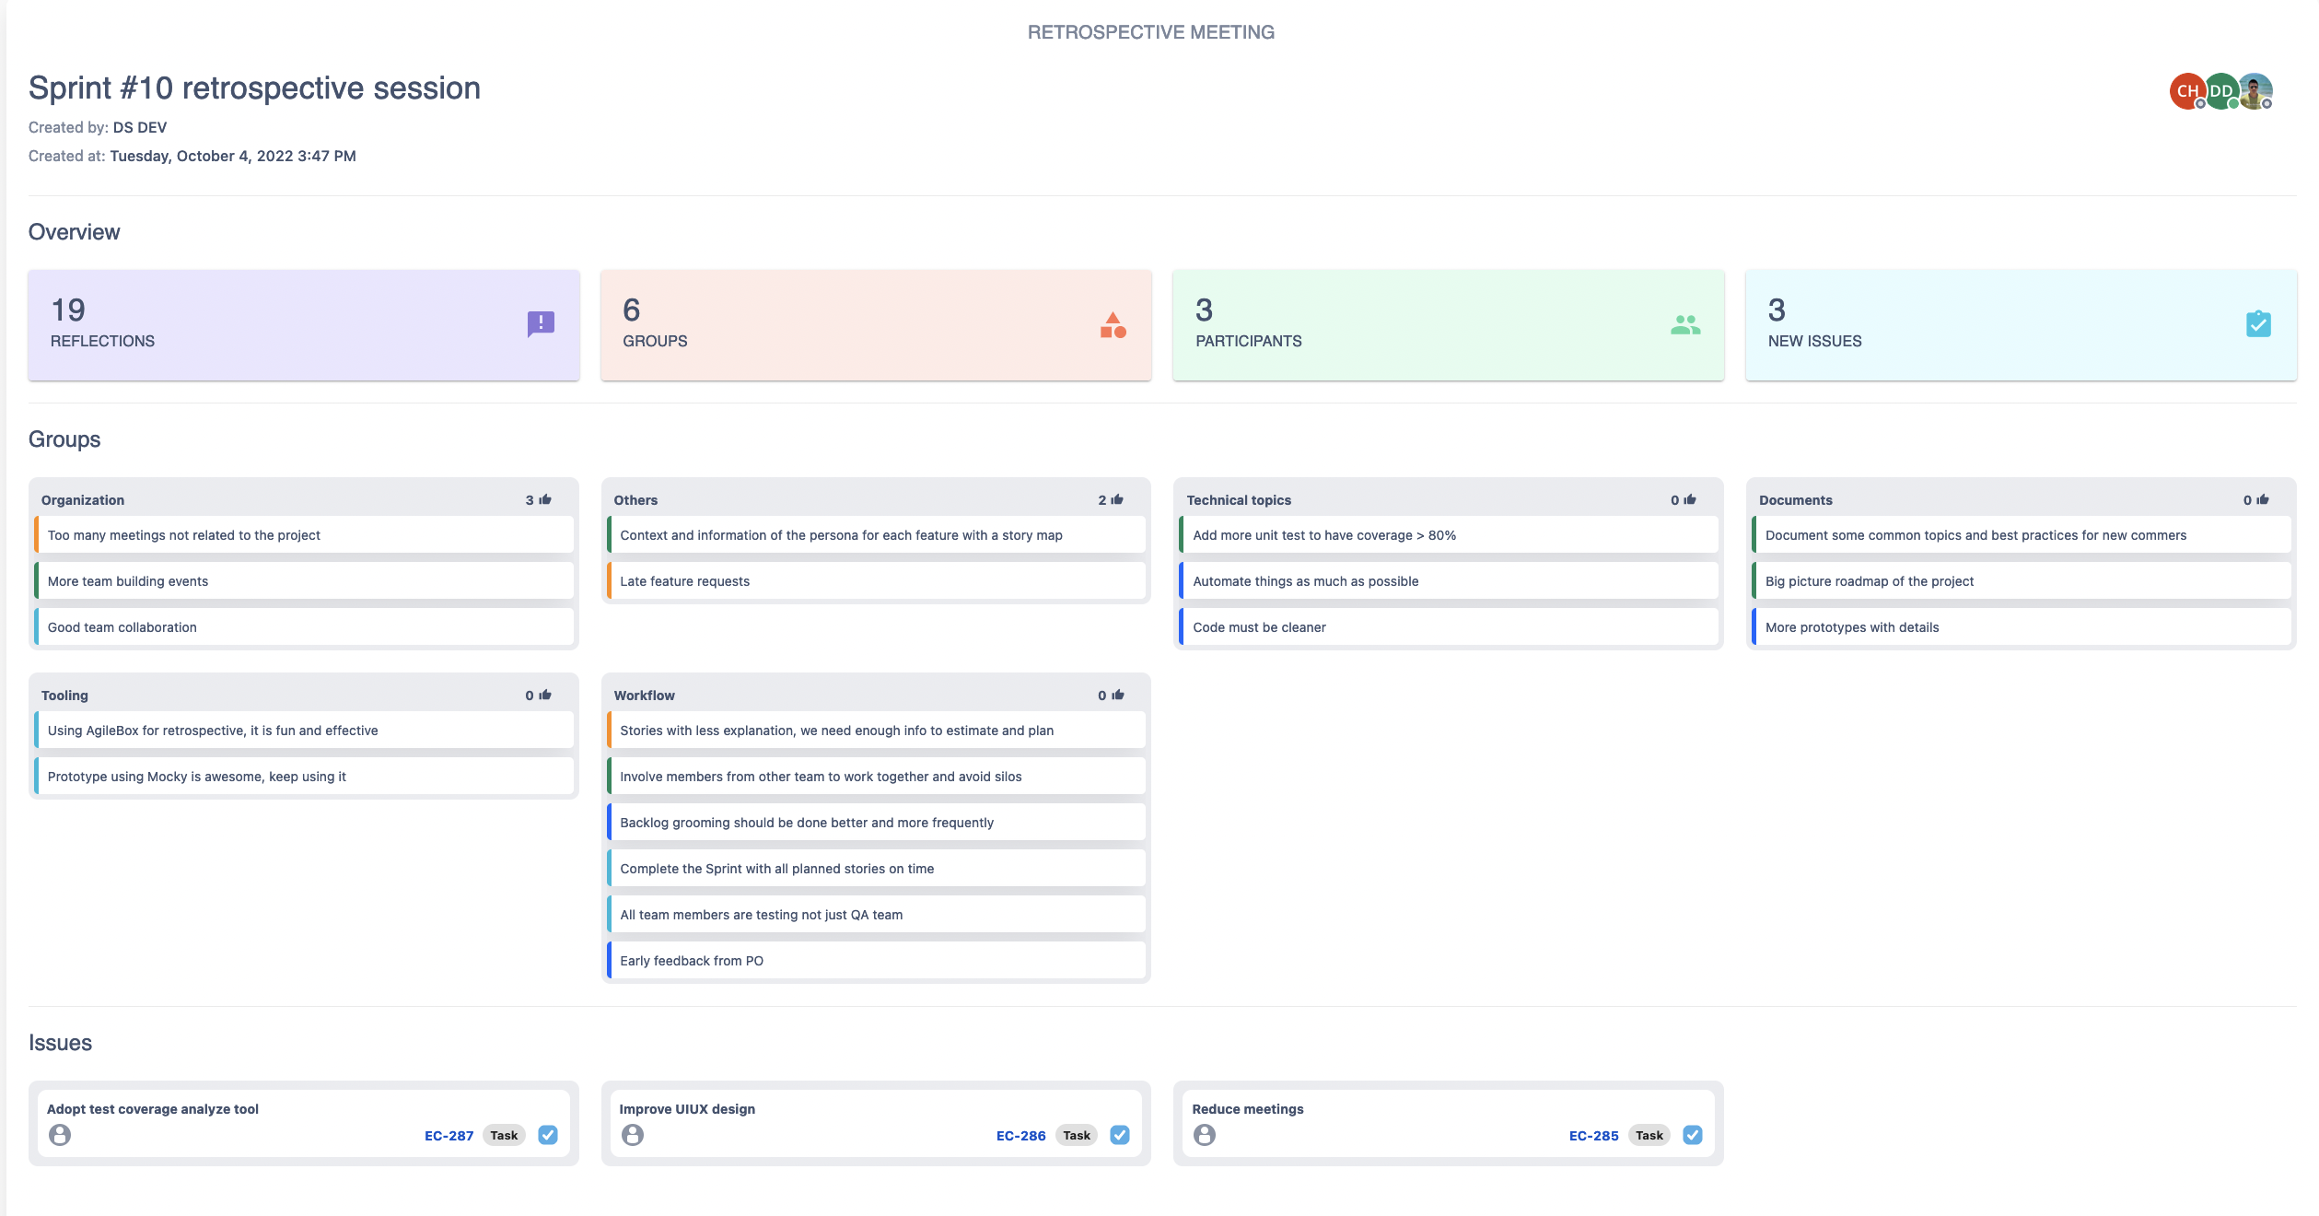Image resolution: width=2319 pixels, height=1216 pixels.
Task: Click the Documents group title
Action: tap(1795, 500)
